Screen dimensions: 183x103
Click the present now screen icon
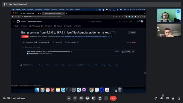pyautogui.click(x=94, y=98)
